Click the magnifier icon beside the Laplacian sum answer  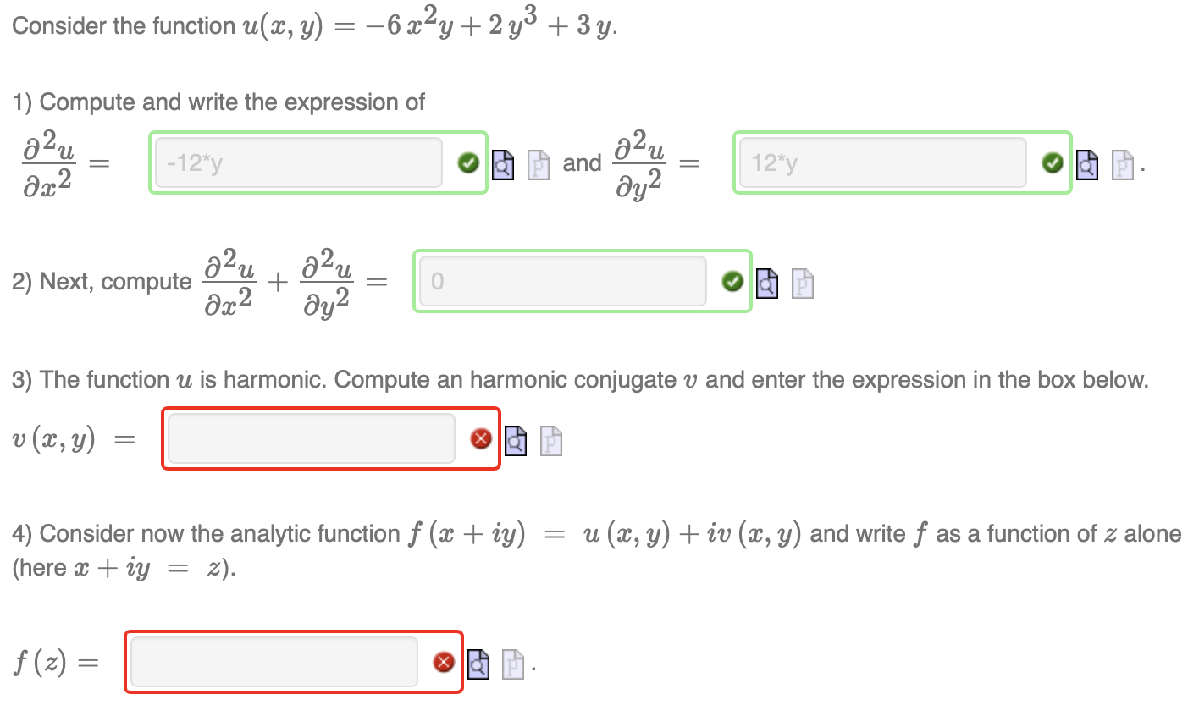click(x=767, y=284)
